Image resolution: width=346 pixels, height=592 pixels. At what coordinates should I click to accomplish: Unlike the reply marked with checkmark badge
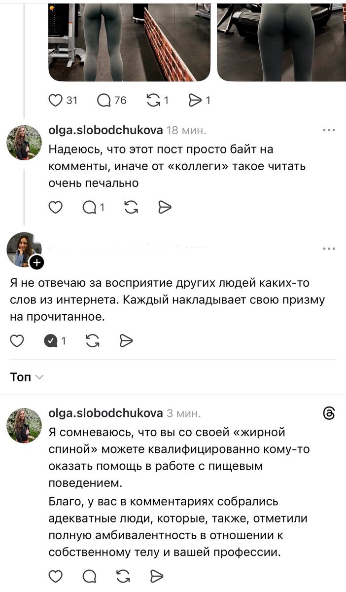50,340
